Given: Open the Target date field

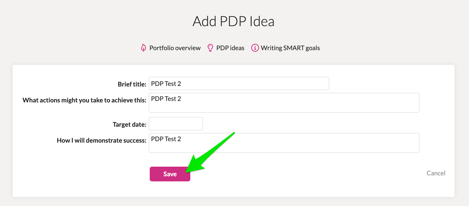Looking at the screenshot, I should (x=176, y=124).
